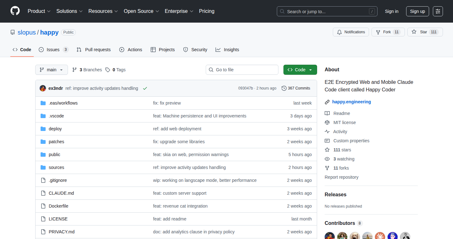Screen dimensions: 453x239
Task: Click the ex3ndr author avatar
Action: coord(43,88)
